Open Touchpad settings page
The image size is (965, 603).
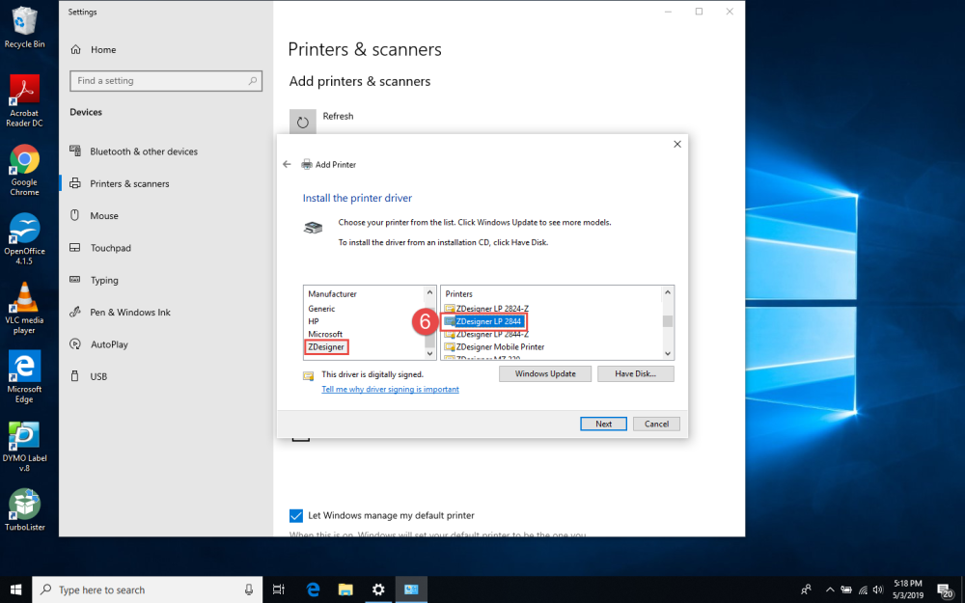pos(110,248)
